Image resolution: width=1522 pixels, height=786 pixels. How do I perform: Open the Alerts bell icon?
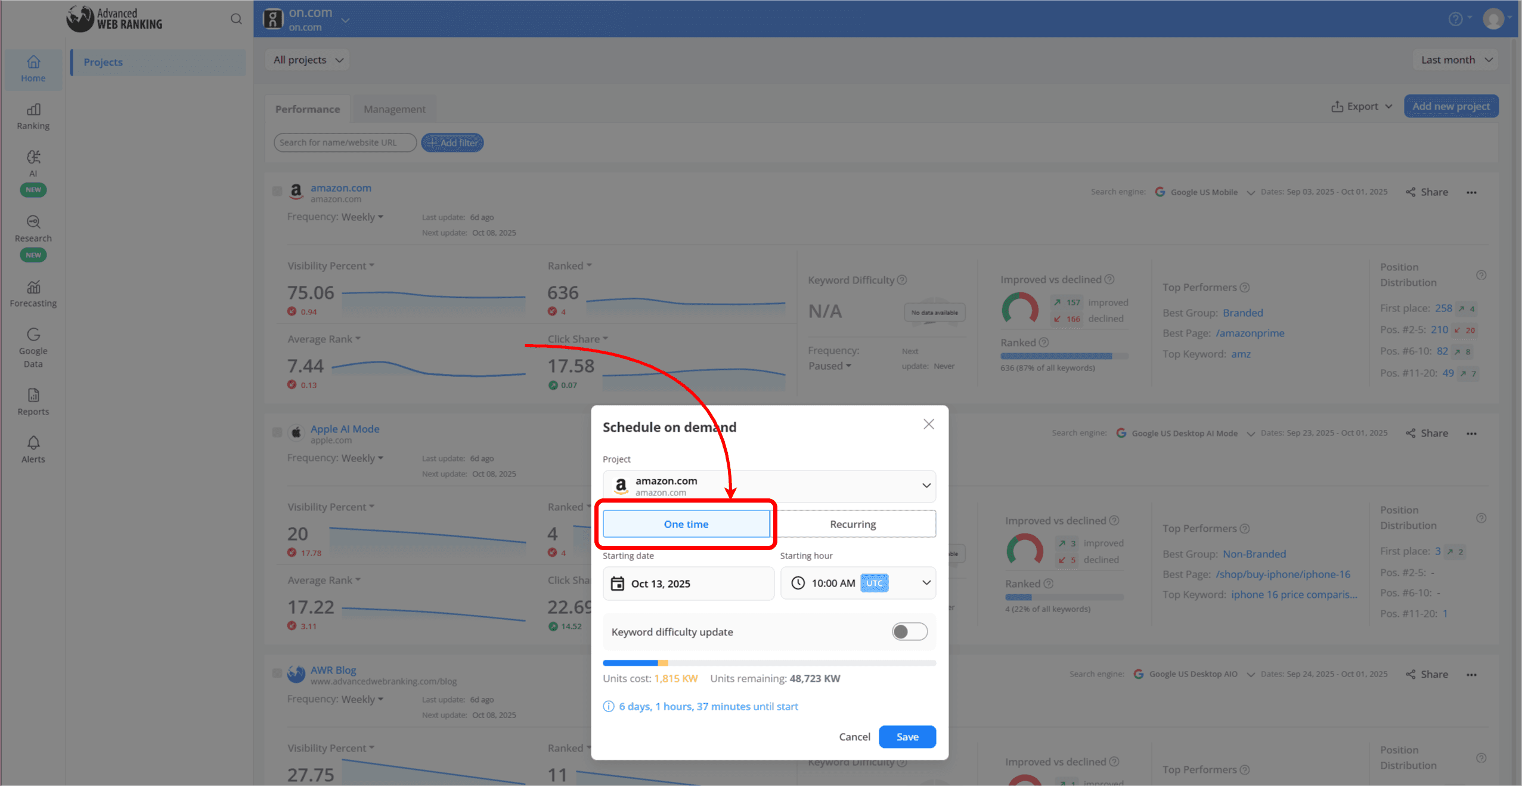(33, 442)
